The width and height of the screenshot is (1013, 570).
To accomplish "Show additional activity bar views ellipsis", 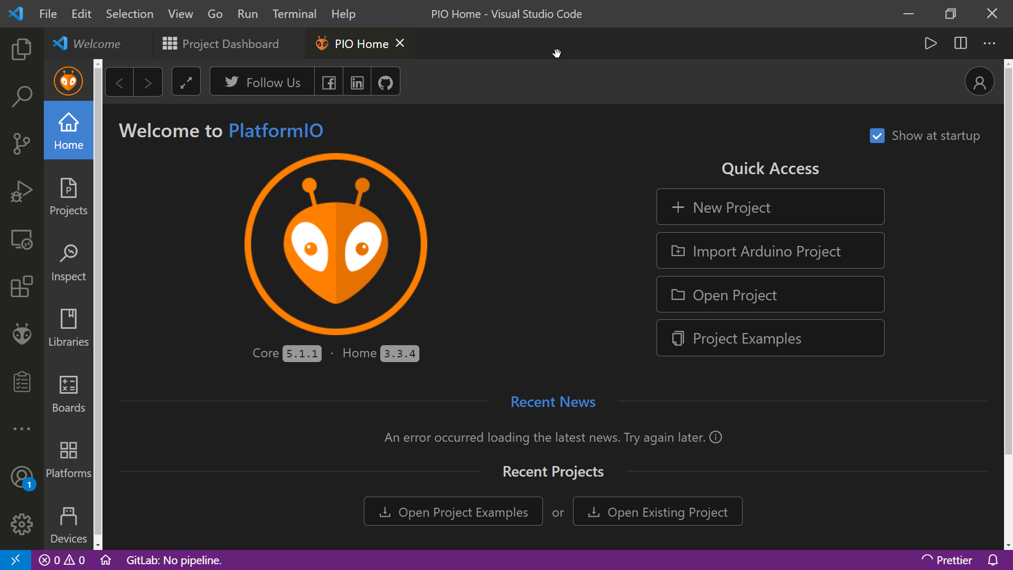I will (x=22, y=429).
